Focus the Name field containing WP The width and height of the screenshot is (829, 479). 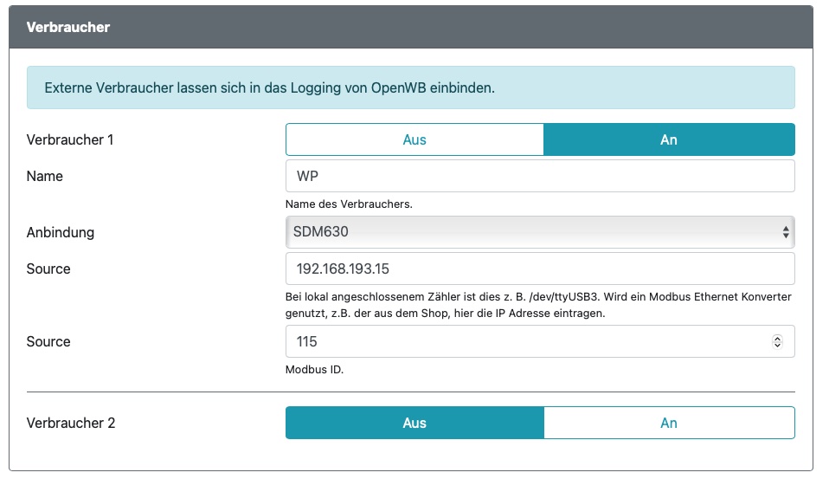click(539, 176)
